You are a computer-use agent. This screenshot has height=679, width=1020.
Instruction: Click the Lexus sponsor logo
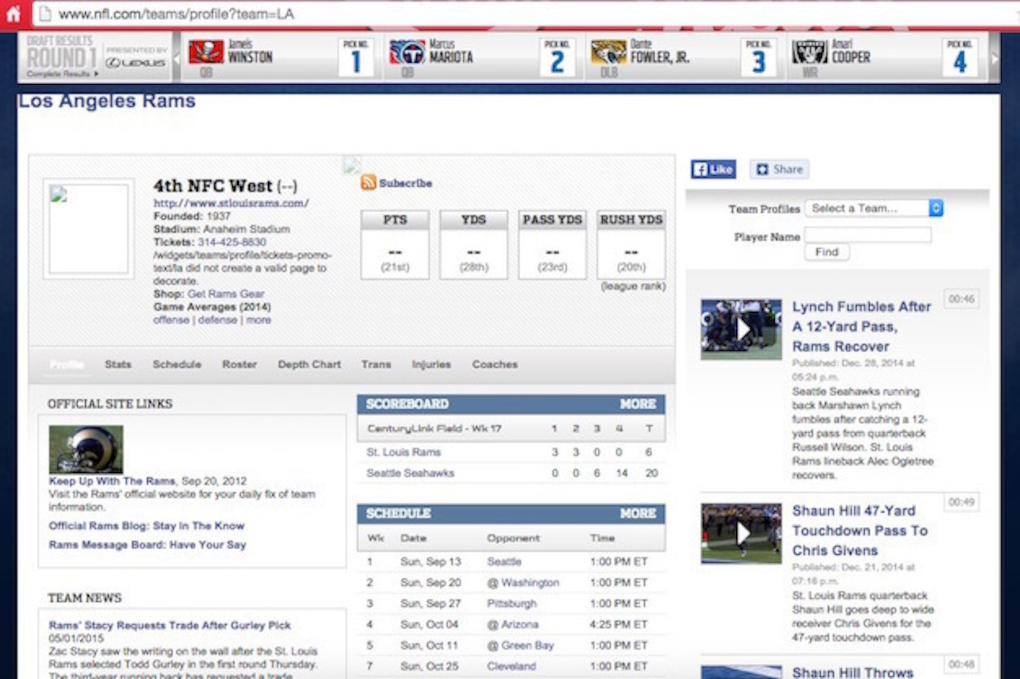click(136, 63)
